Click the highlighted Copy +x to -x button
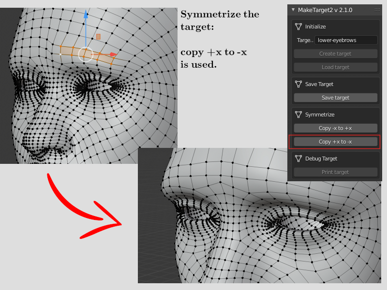Image resolution: width=387 pixels, height=290 pixels. point(335,142)
